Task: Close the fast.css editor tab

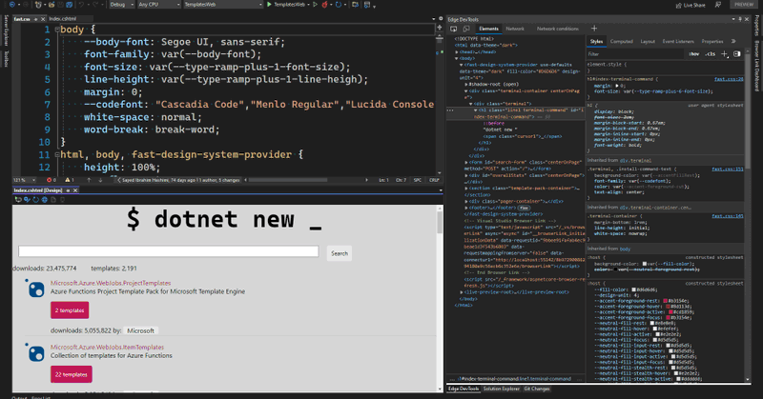Action: point(43,19)
